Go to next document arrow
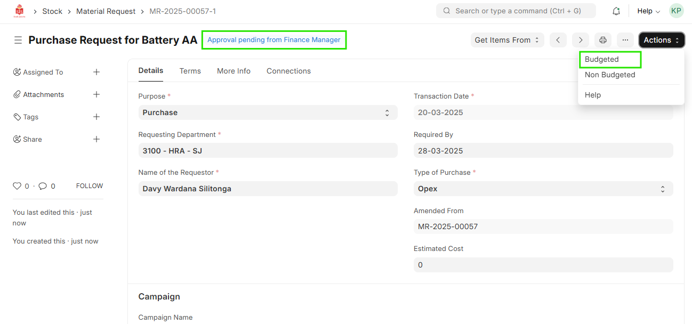 [581, 40]
